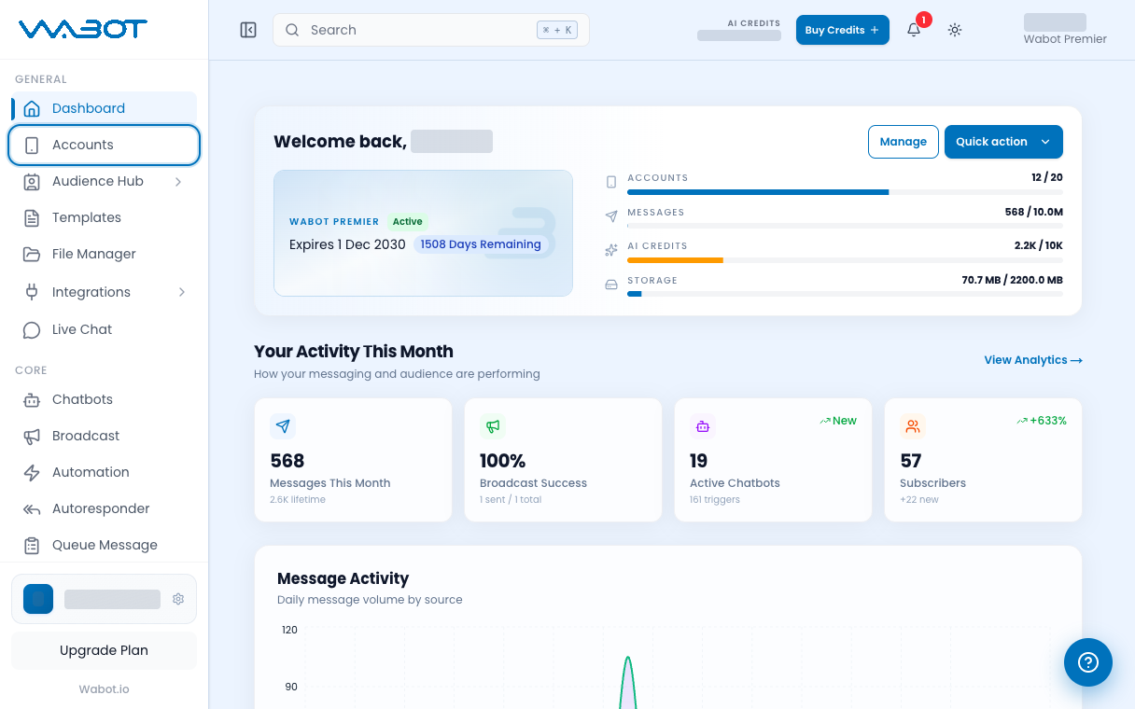1135x709 pixels.
Task: Click the Templates document icon
Action: (32, 217)
